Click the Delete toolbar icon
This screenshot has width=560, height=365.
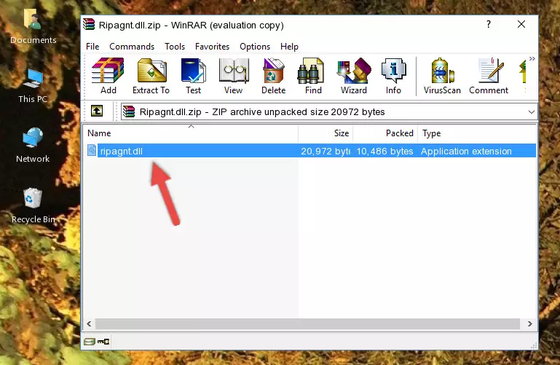click(x=273, y=76)
